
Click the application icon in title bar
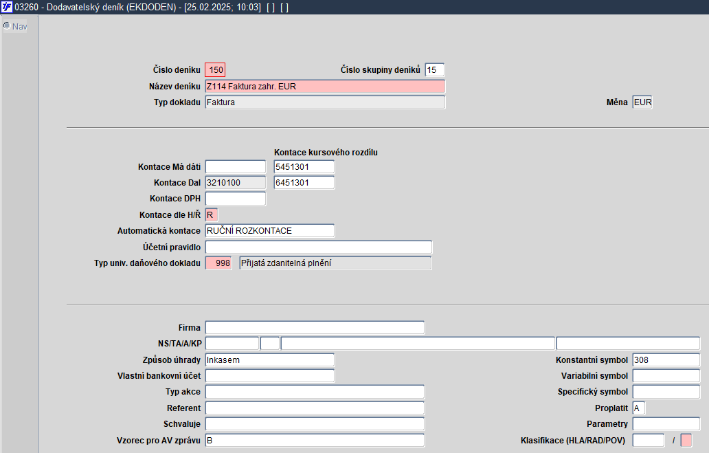tap(7, 7)
